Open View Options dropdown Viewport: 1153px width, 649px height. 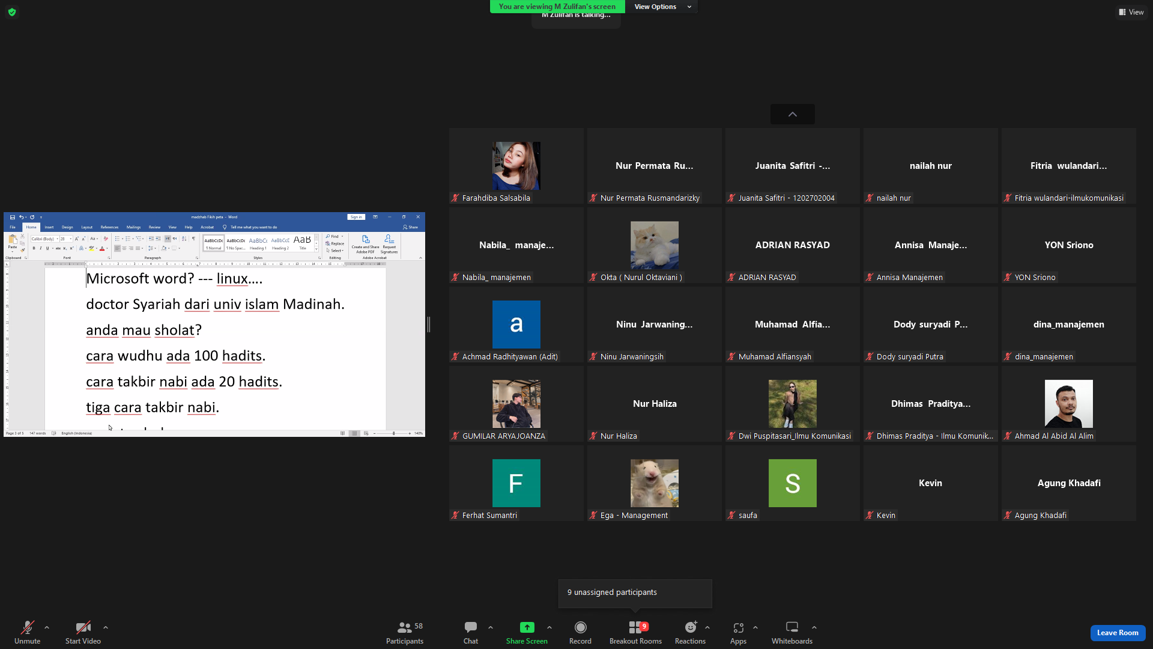662,7
